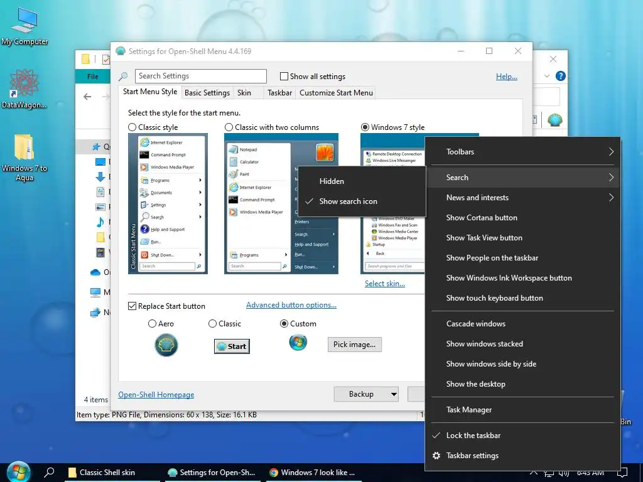The width and height of the screenshot is (643, 482).
Task: Open the action center notification icon
Action: [622, 473]
